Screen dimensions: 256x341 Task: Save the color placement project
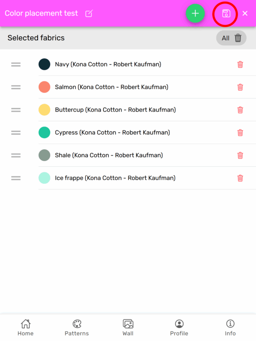coord(226,14)
